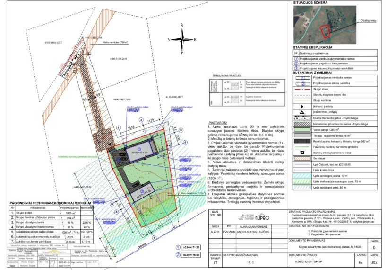Click Esama Kernavės gatvė gravel legend symbol
The width and height of the screenshot is (387, 270).
coord(302,118)
